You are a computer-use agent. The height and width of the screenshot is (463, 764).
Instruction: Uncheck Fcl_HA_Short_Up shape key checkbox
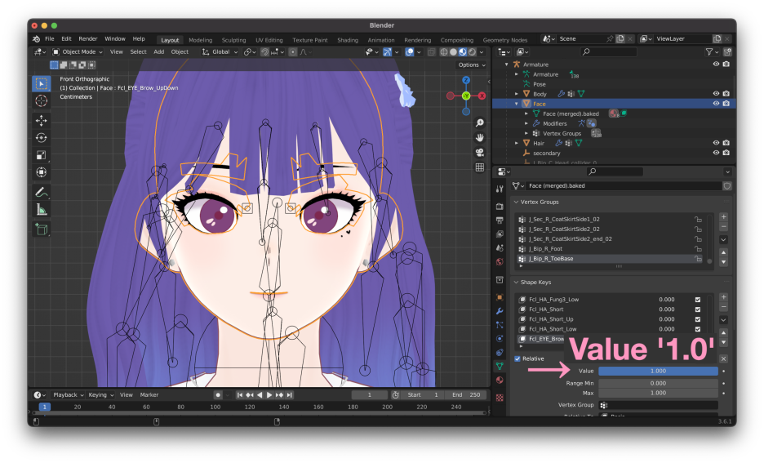click(698, 319)
